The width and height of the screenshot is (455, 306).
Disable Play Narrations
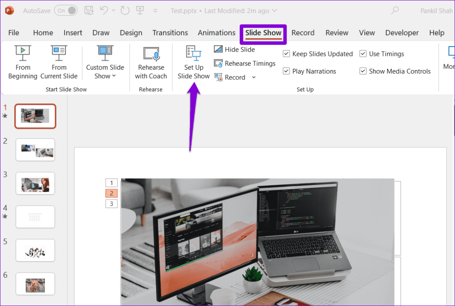click(x=287, y=71)
